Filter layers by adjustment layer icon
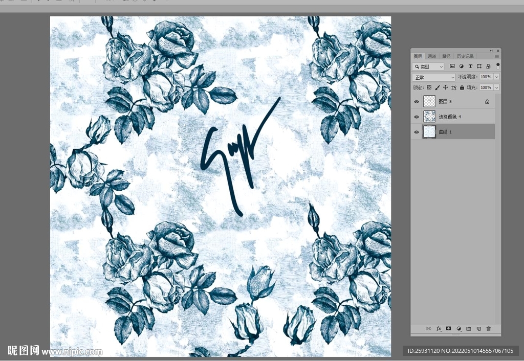Viewport: 524px width, 361px height. point(462,66)
